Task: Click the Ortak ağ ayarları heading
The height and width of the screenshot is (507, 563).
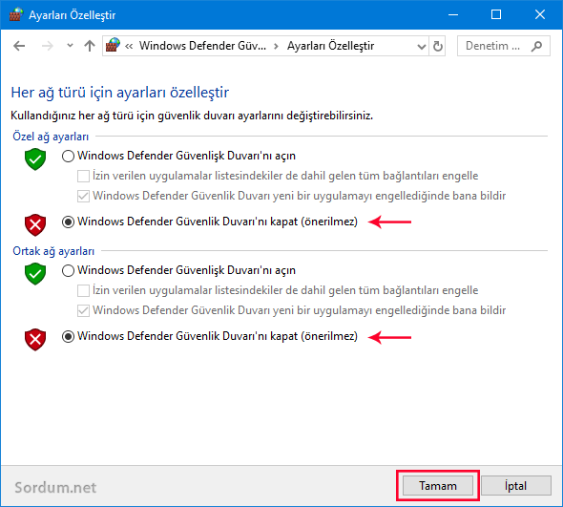Action: 53,251
